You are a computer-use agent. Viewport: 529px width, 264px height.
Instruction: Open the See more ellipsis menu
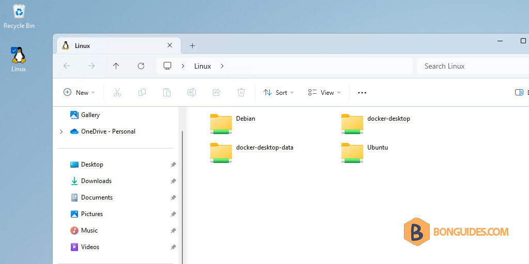pos(362,92)
